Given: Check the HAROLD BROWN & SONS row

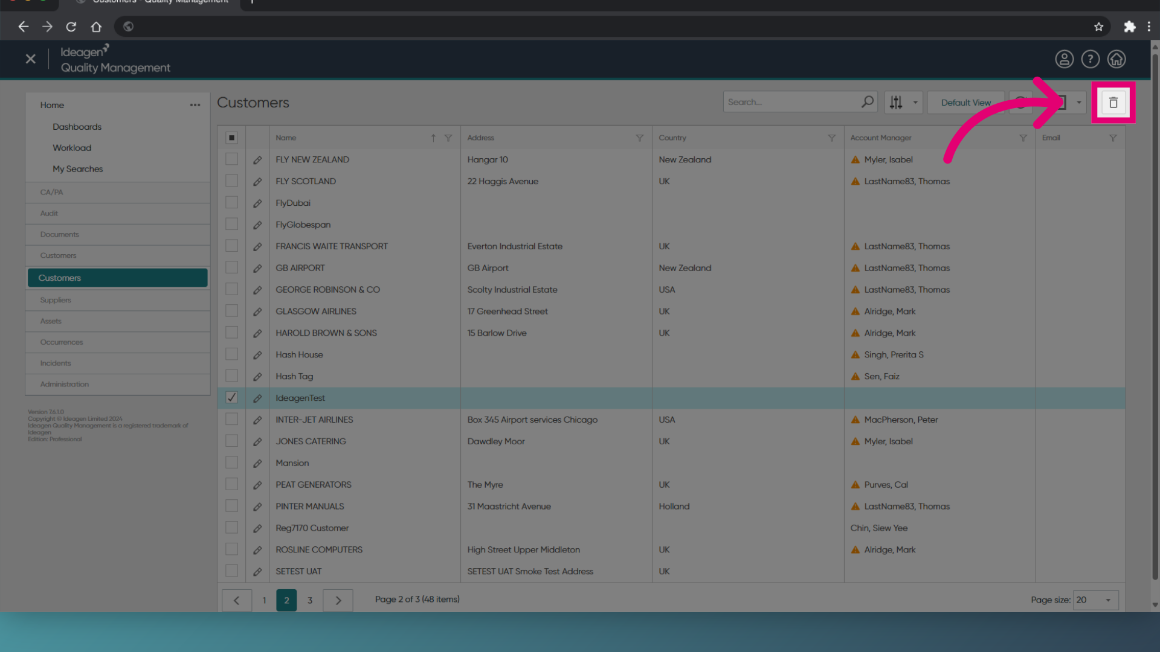Looking at the screenshot, I should coord(231,332).
